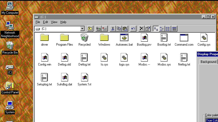The height and width of the screenshot is (122, 218).
Task: Select the Program Files folder
Action: [x=64, y=40]
